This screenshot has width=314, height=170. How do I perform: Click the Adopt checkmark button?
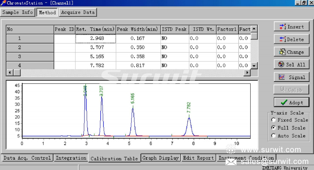pyautogui.click(x=291, y=102)
